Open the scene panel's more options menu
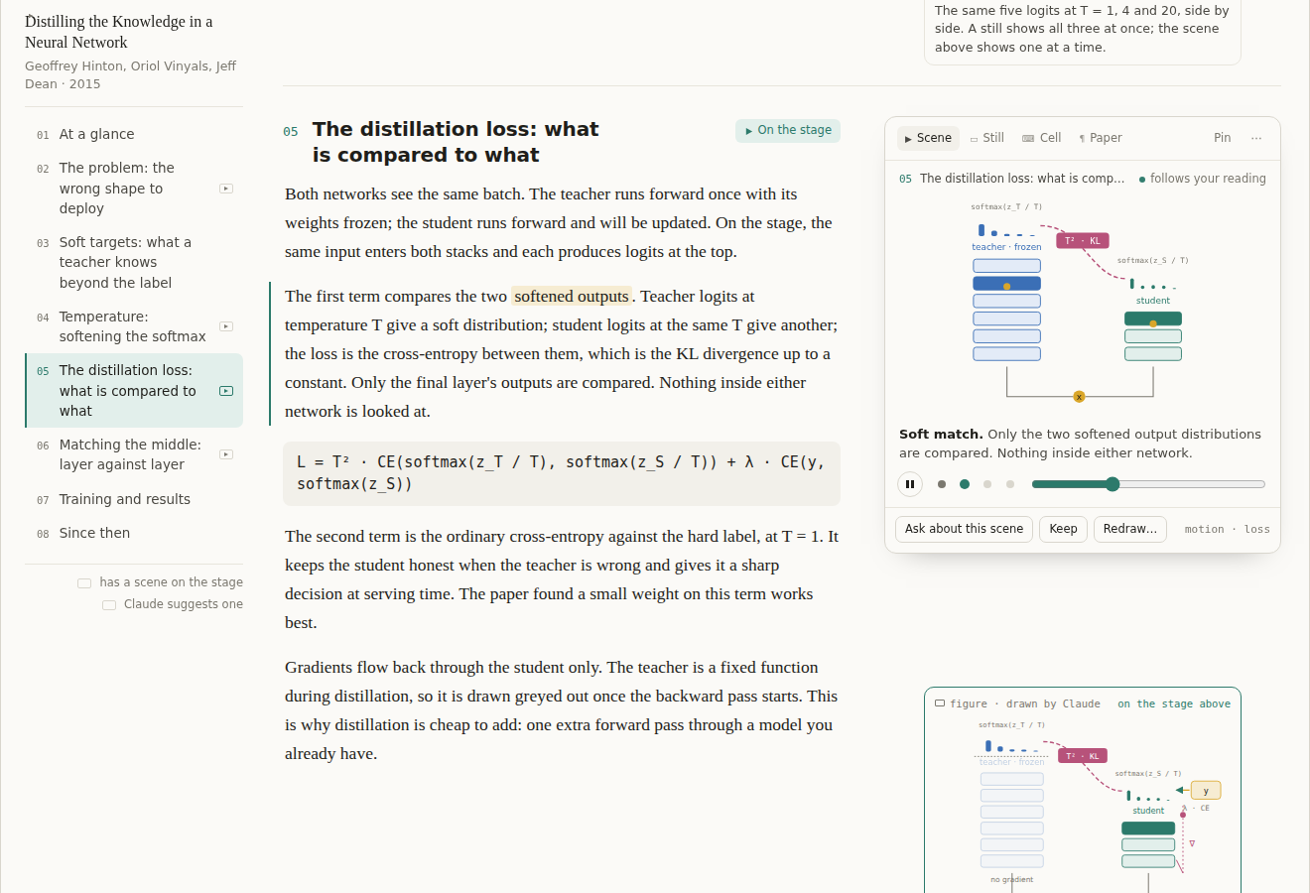1310x893 pixels. 1256,138
